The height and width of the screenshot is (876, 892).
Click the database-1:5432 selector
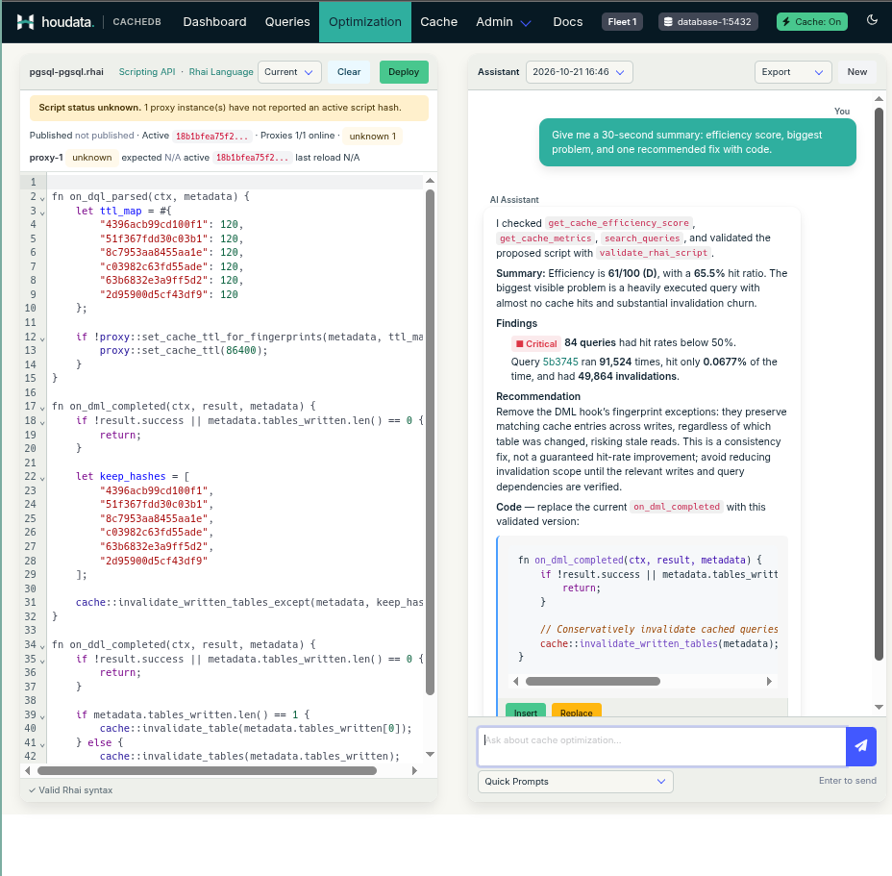click(x=708, y=21)
